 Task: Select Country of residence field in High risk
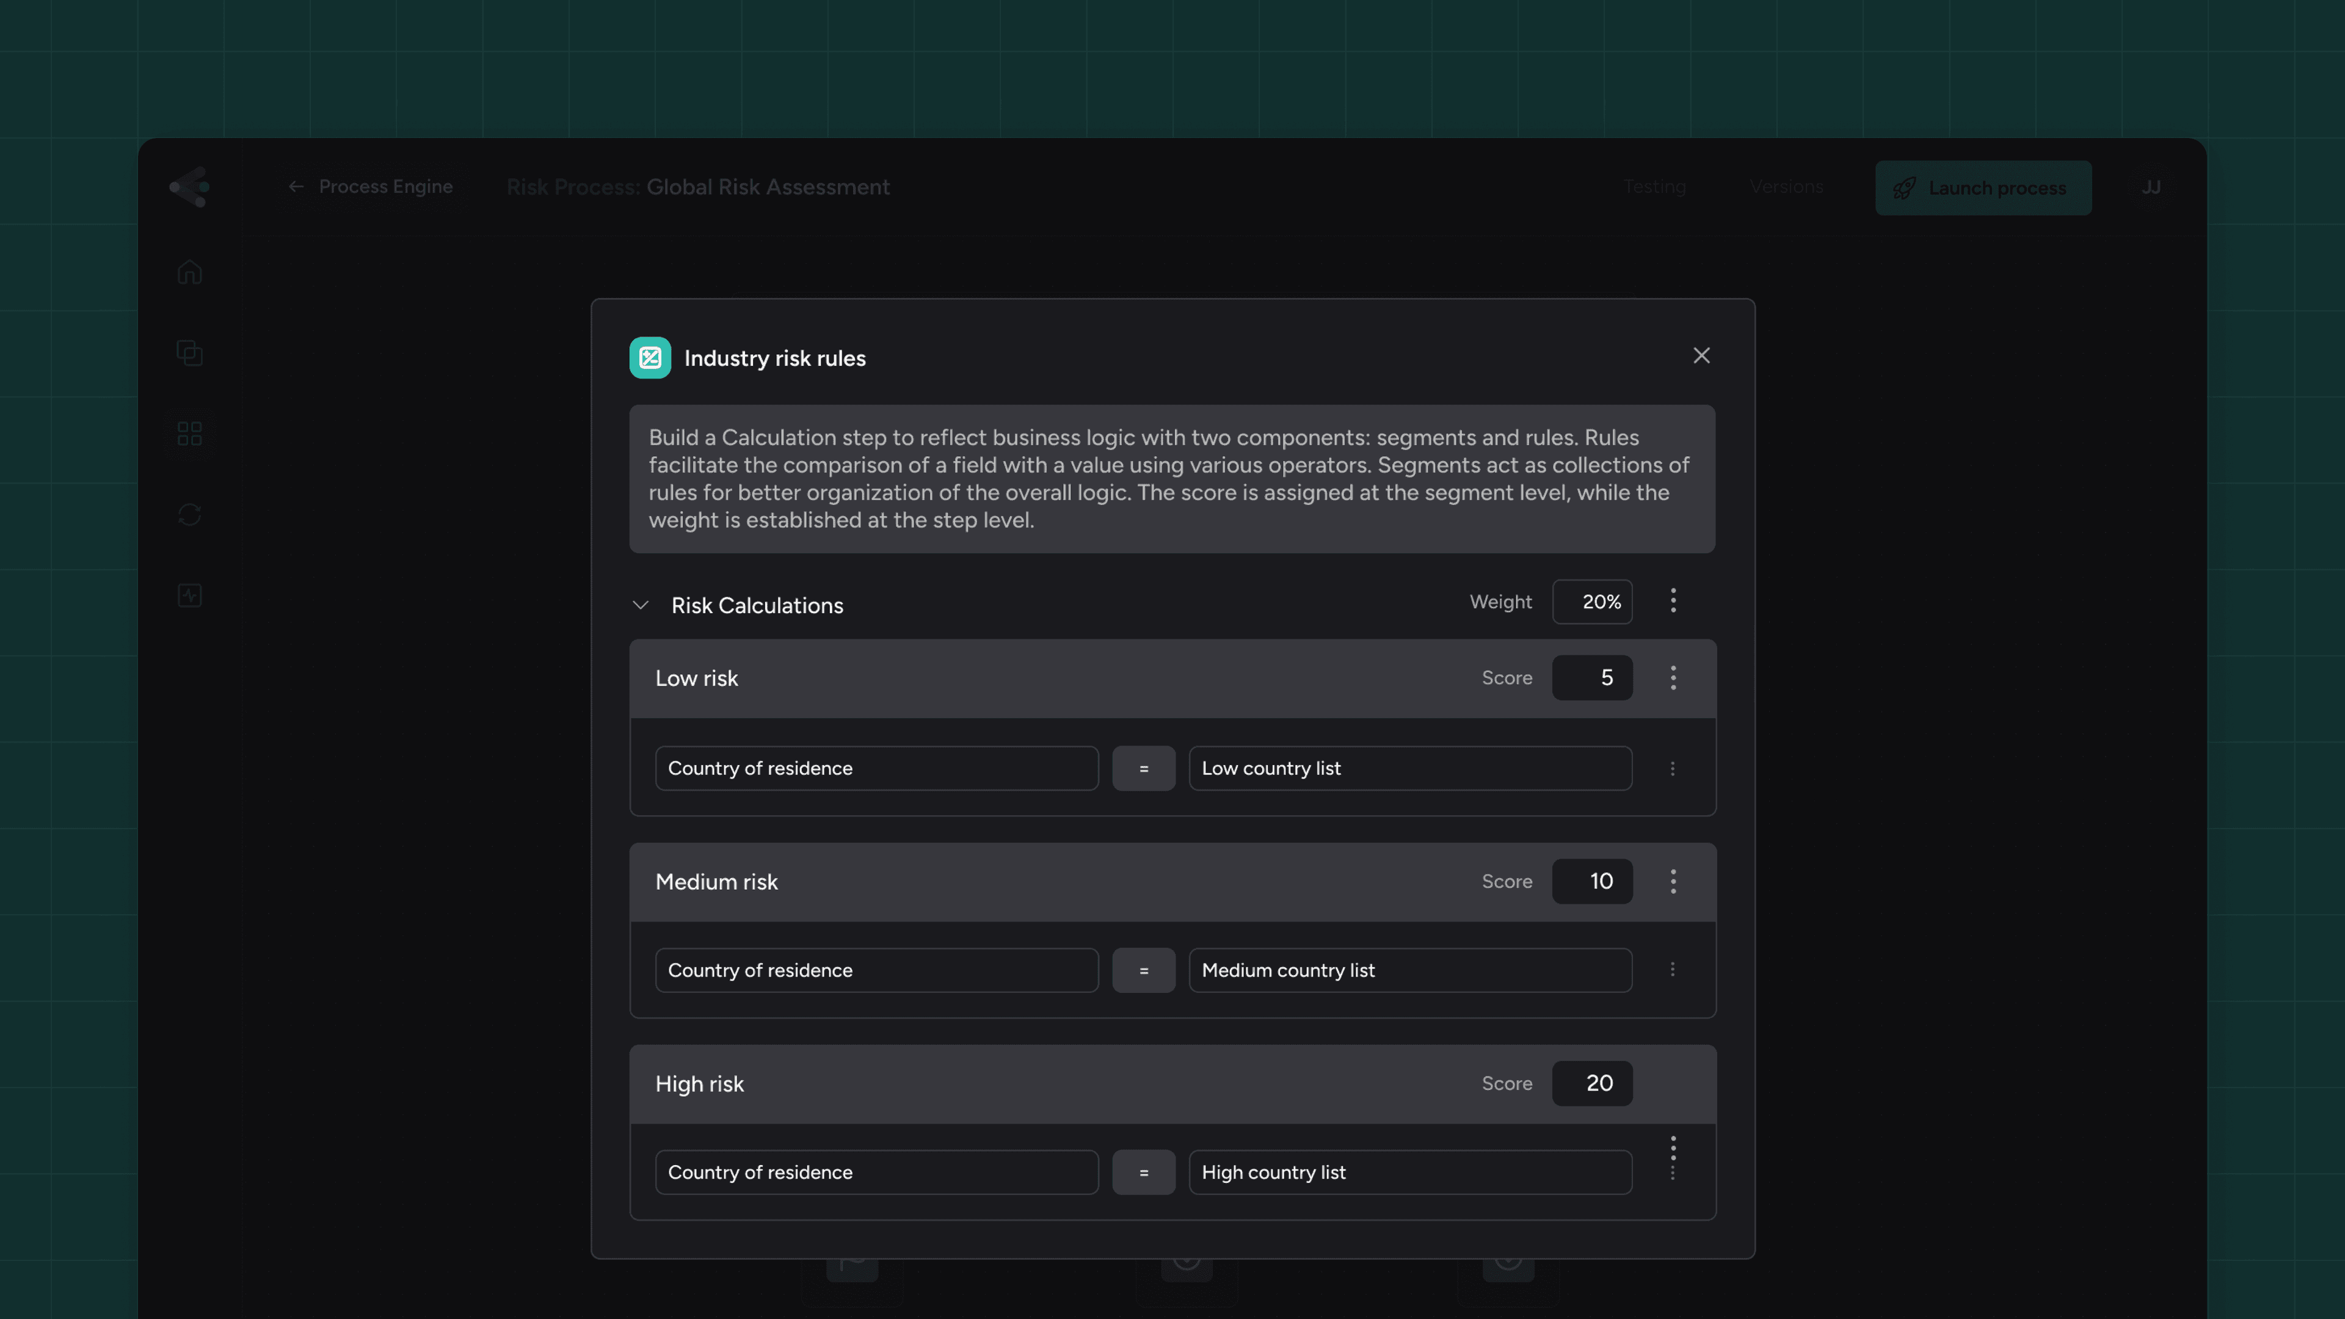click(x=877, y=1172)
